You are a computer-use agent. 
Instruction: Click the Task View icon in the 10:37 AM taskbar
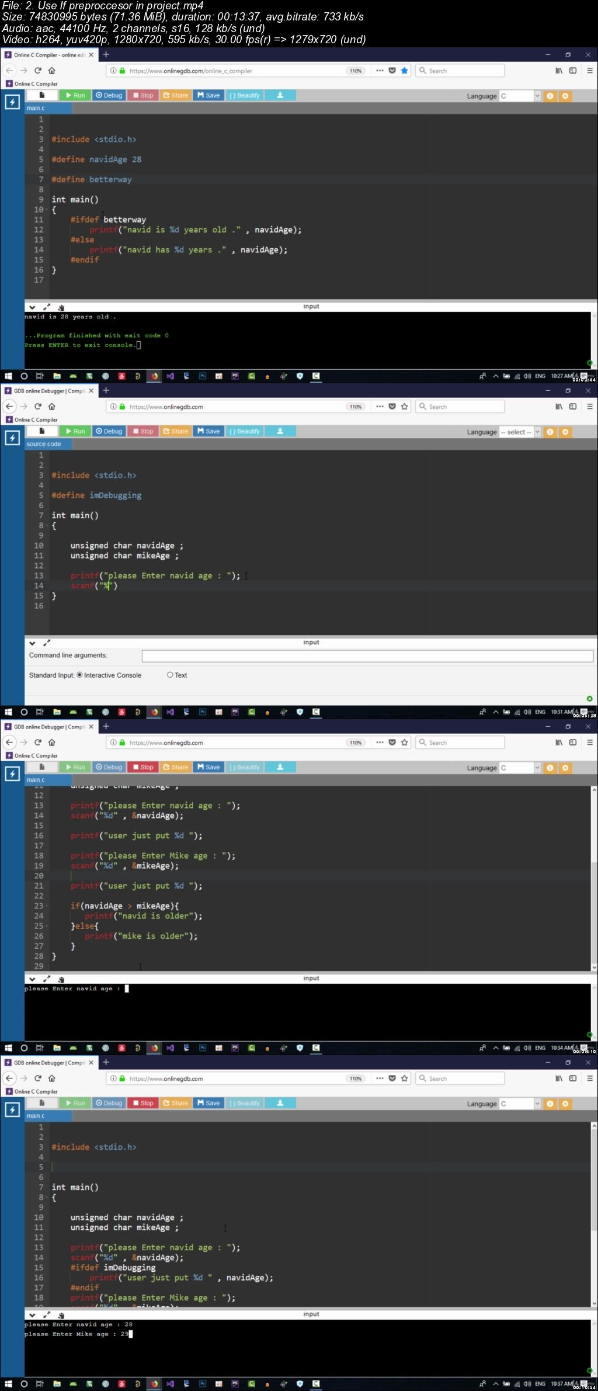40,1384
